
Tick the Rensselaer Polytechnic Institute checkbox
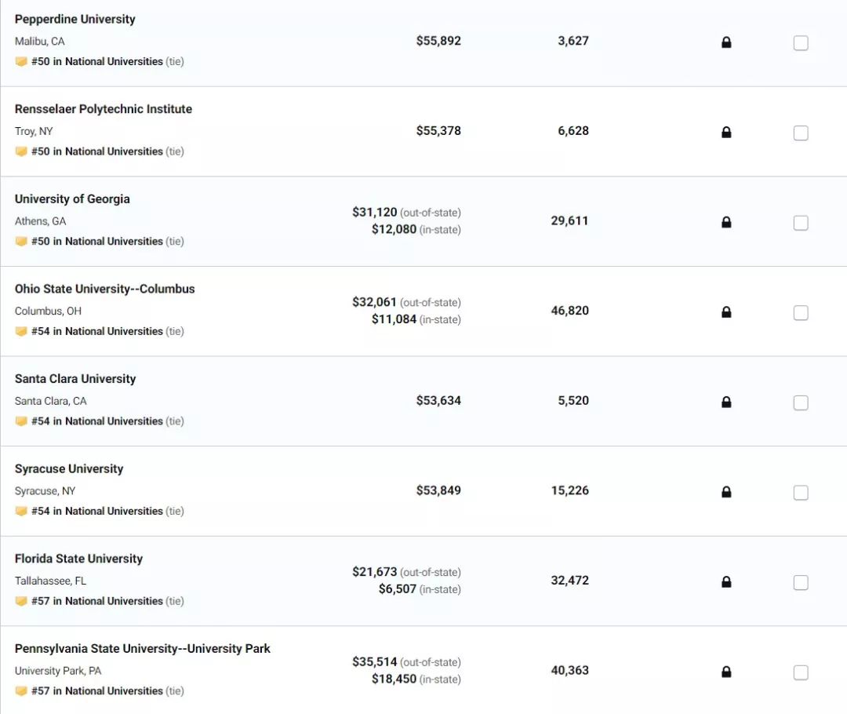[x=801, y=133]
